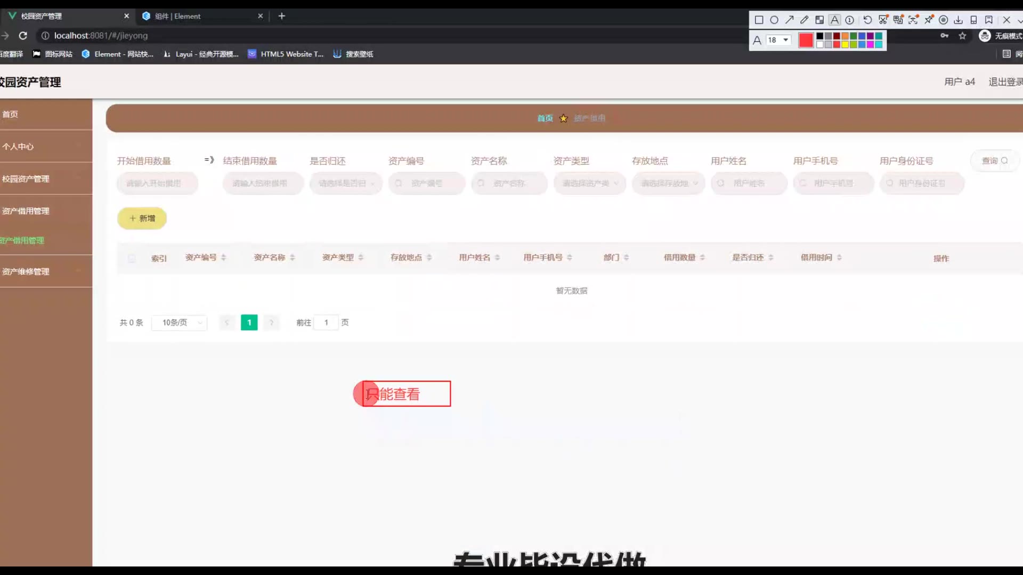
Task: Reload the browser page
Action: tap(23, 36)
